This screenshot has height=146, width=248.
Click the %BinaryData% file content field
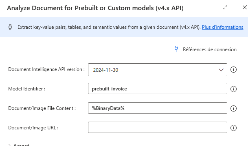pyautogui.click(x=158, y=108)
